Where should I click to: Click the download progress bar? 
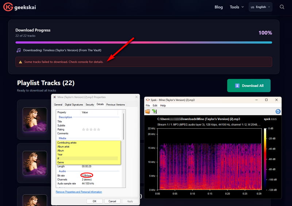[143, 42]
